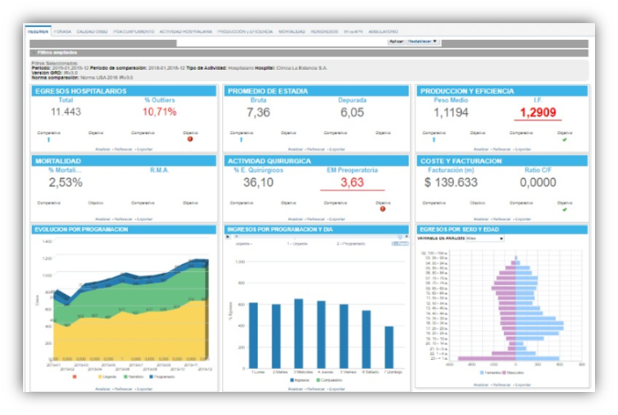Image resolution: width=618 pixels, height=415 pixels.
Task: Click blue comparativo indicator under Egresos Total
Action: [x=49, y=139]
